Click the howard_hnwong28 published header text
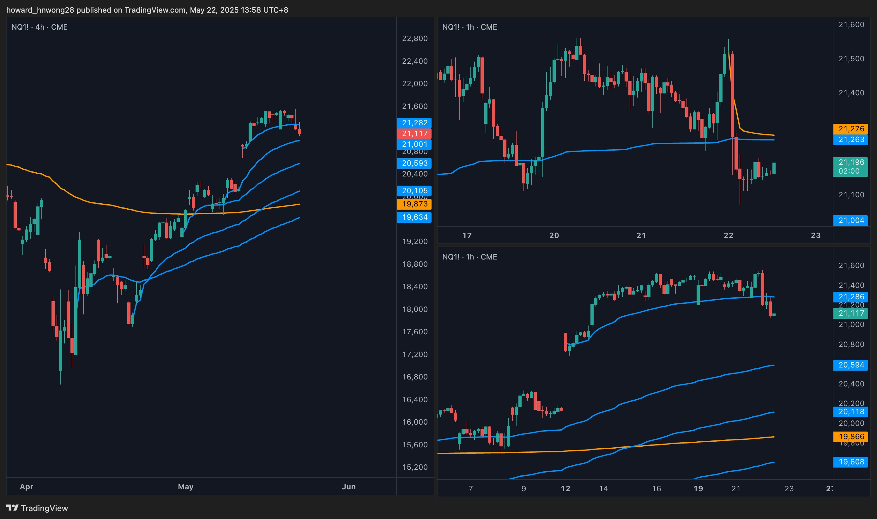 click(147, 10)
